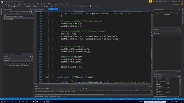Open the File menu
The height and width of the screenshot is (103, 184).
(x=2, y=4)
